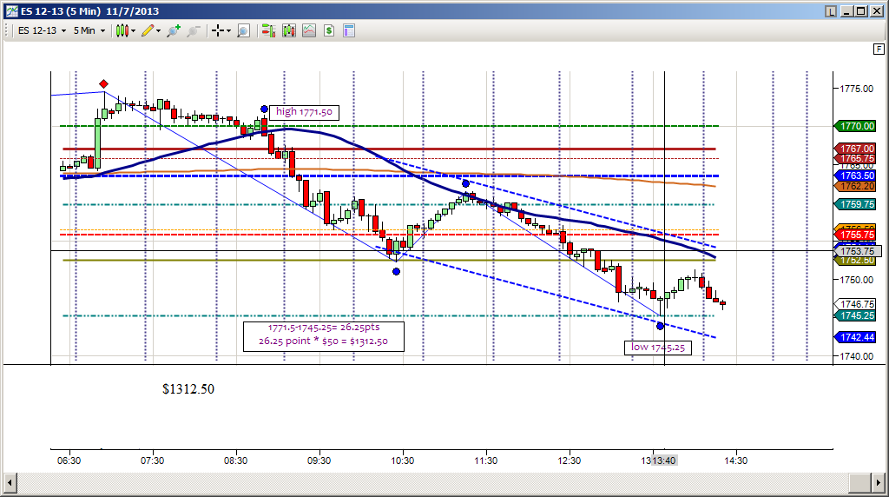Open the Data Series bars icon
The width and height of the screenshot is (889, 497).
click(288, 30)
